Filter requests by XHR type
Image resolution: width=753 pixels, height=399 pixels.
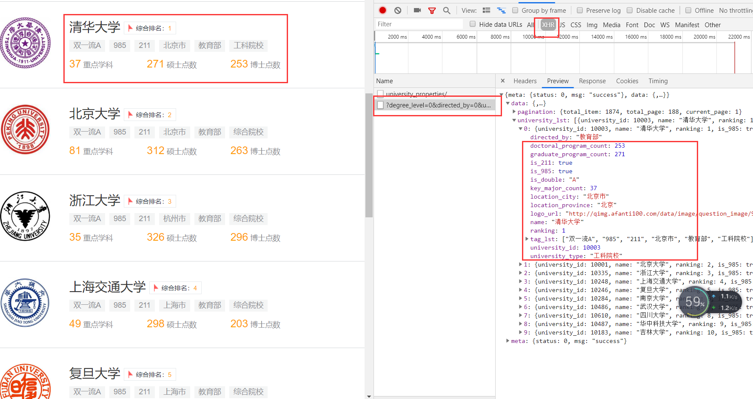coord(548,25)
